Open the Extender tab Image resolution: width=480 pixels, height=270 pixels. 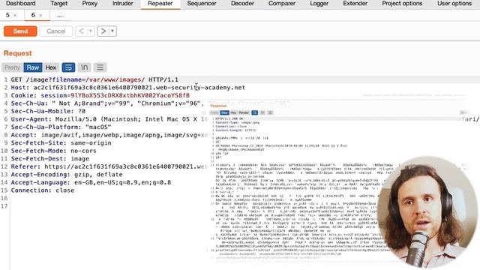click(355, 4)
